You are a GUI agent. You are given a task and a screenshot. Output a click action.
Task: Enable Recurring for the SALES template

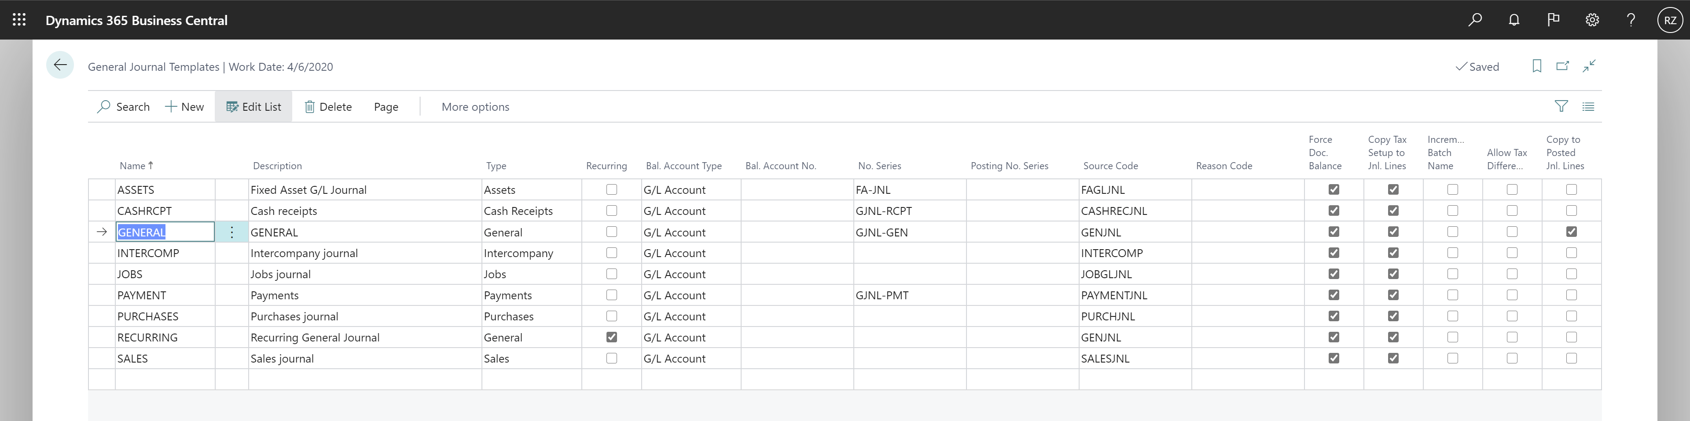coord(611,358)
